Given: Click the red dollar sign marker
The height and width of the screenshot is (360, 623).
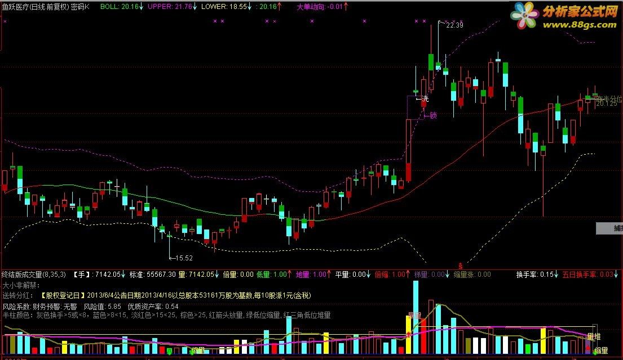Looking at the screenshot, I should (461, 266).
